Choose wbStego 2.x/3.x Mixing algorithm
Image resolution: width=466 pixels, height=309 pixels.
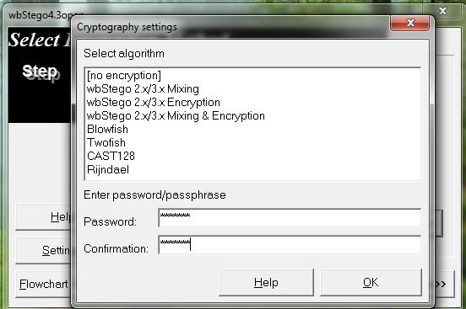pyautogui.click(x=143, y=89)
